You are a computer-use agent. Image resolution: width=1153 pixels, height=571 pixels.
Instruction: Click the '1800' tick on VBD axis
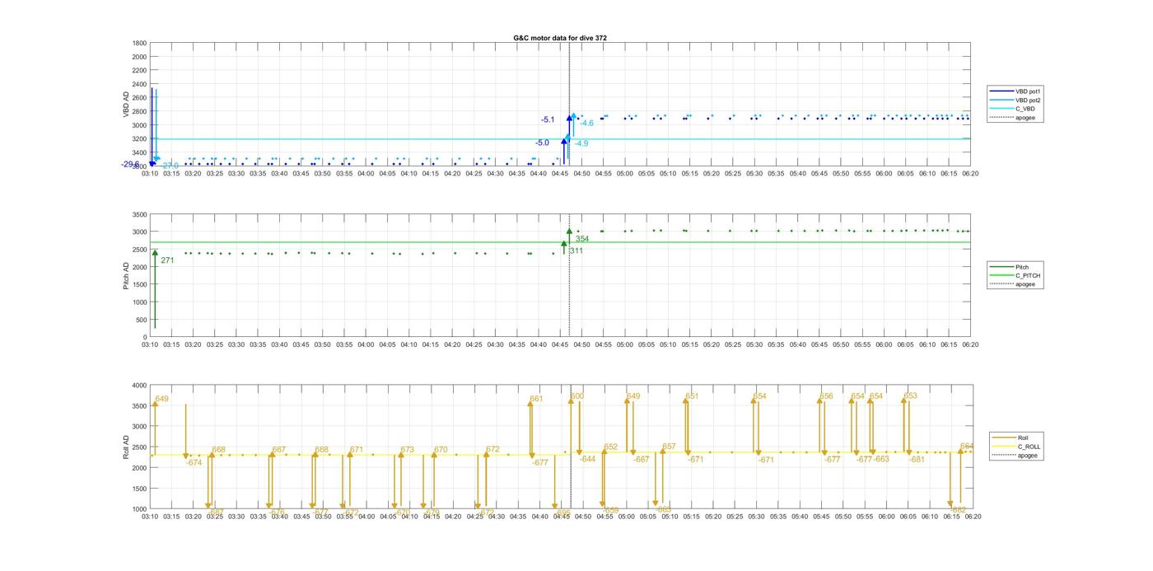click(x=139, y=43)
